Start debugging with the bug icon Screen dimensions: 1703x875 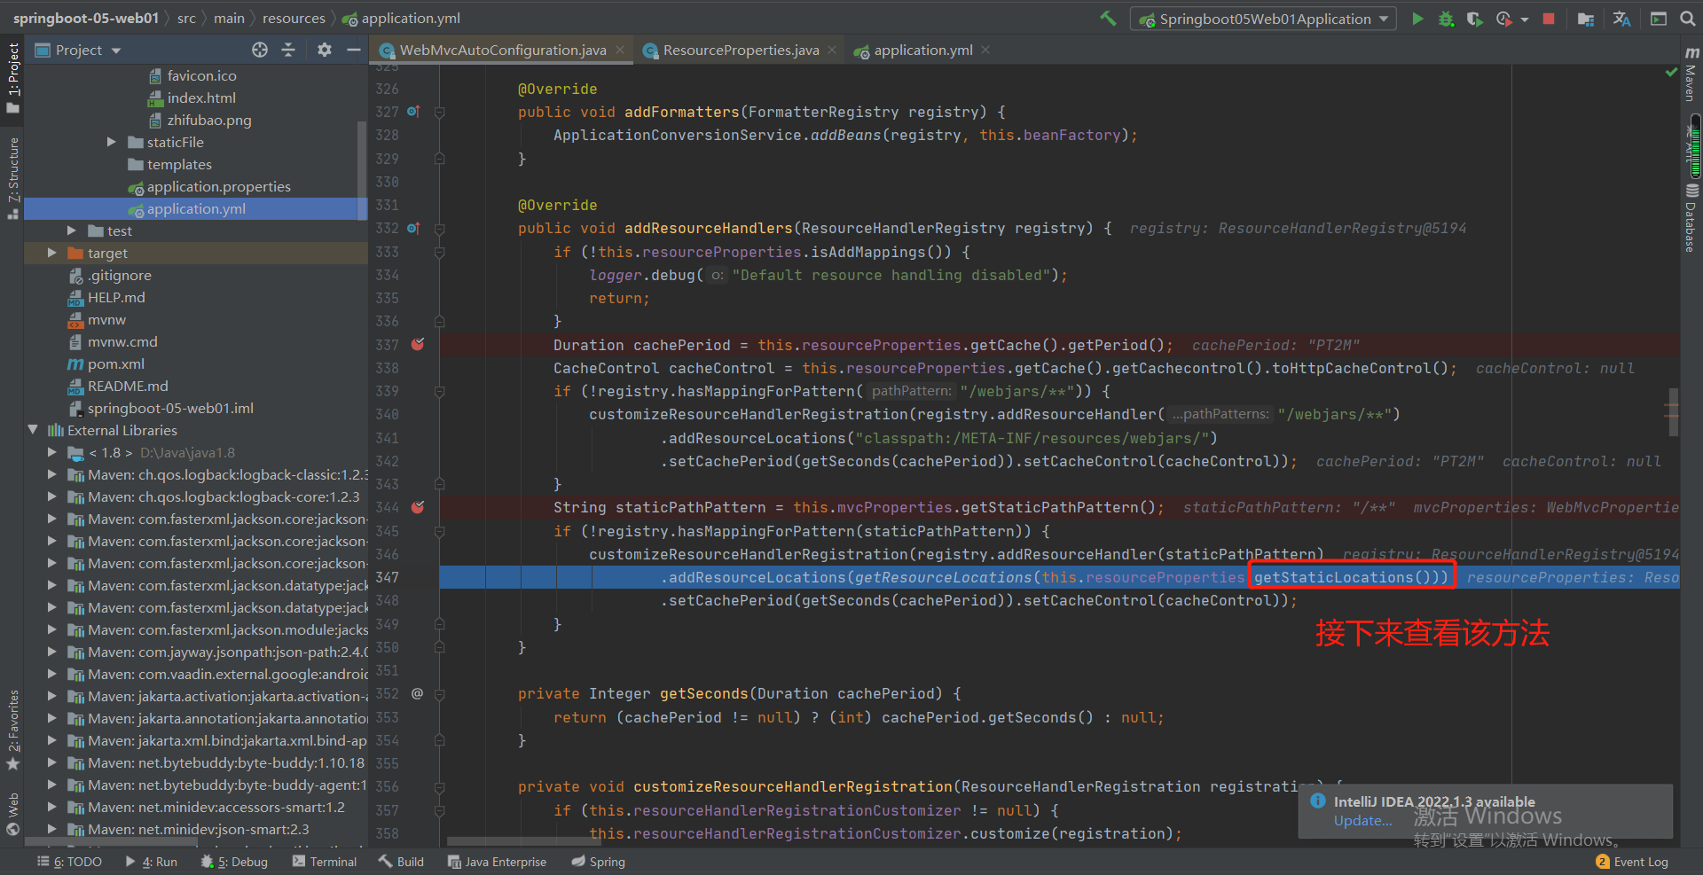1446,19
